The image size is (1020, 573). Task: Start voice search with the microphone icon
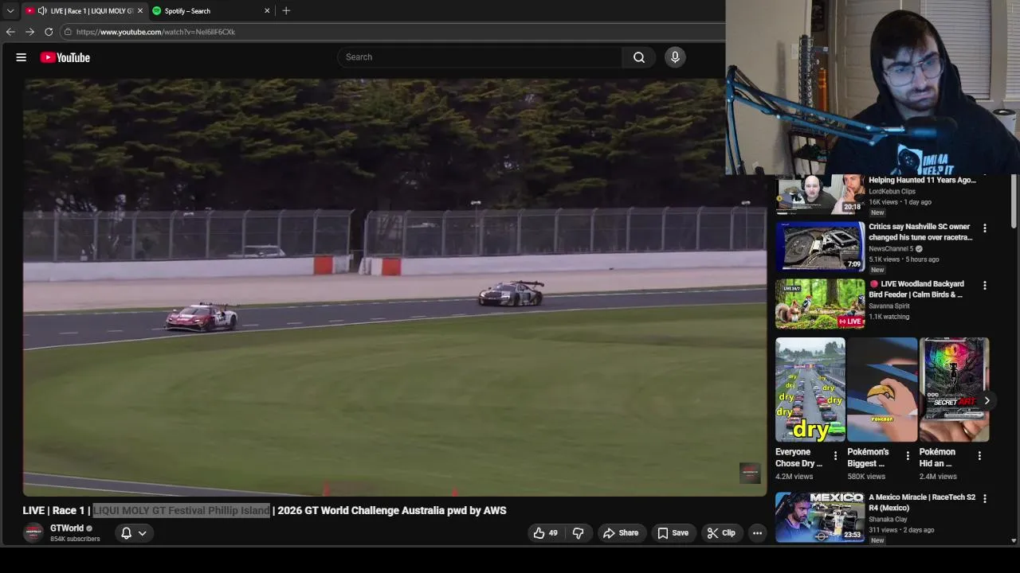pos(675,57)
